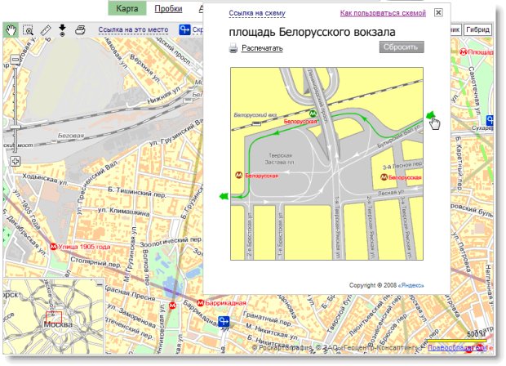Click the left brown Белорусская metro icon
This screenshot has width=506, height=366.
tap(238, 176)
